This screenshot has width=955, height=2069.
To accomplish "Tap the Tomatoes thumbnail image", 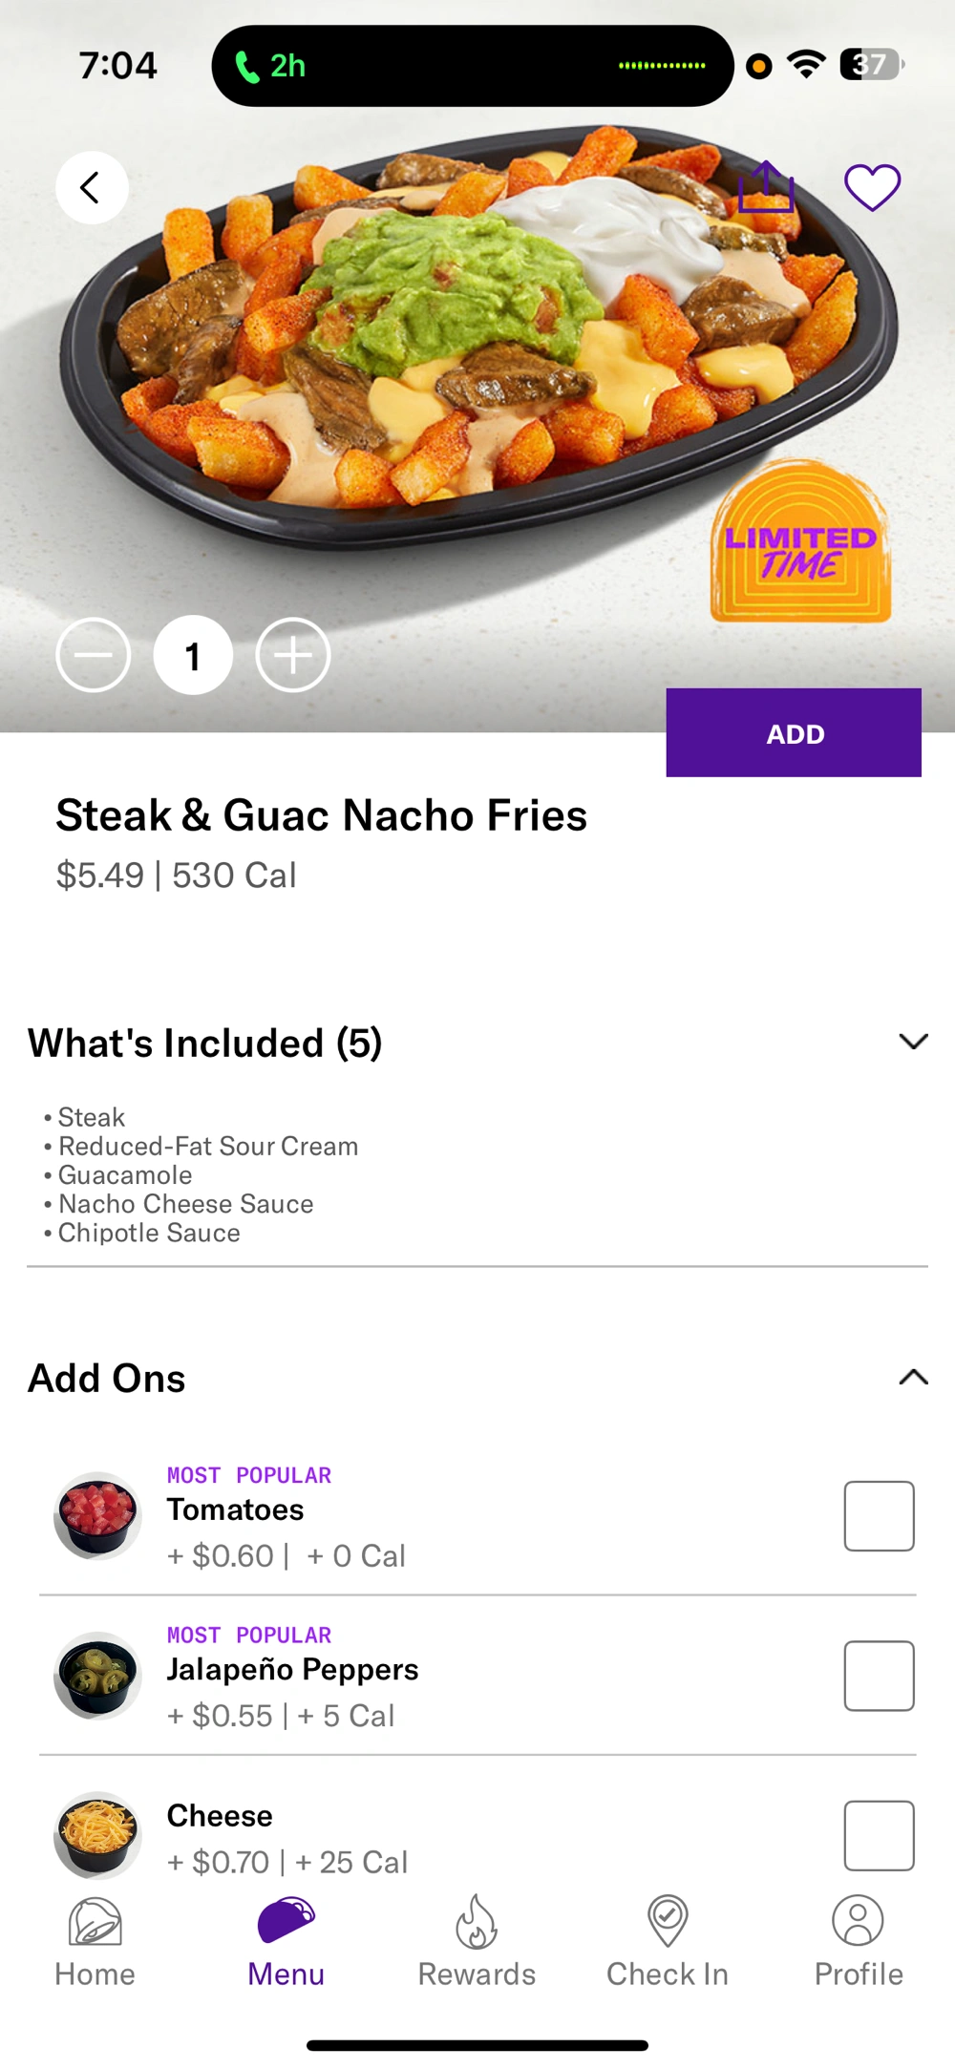I will click(x=97, y=1516).
